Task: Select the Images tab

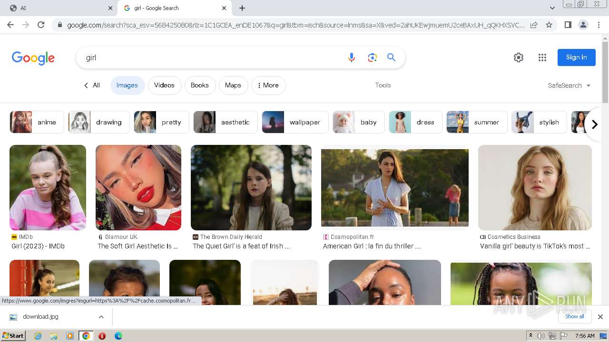Action: [x=128, y=85]
